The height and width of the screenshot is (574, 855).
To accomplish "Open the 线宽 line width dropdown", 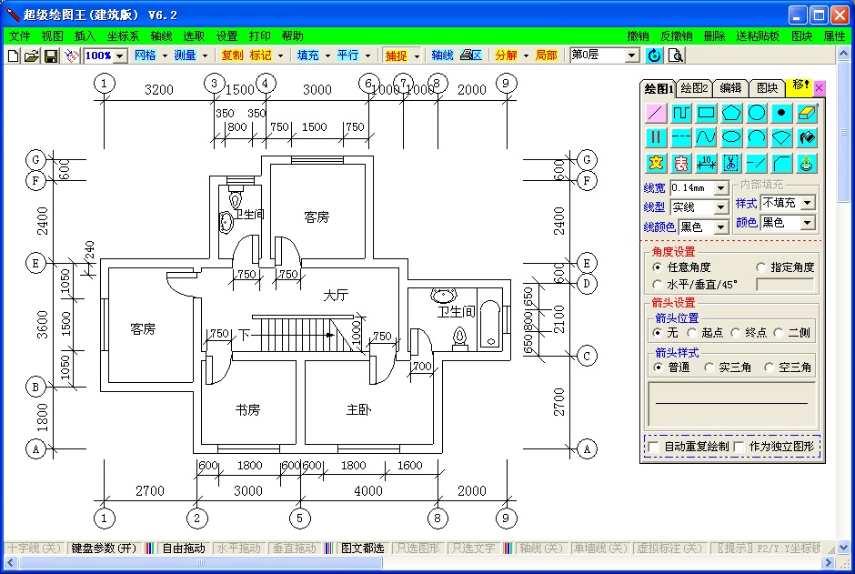I will pyautogui.click(x=720, y=187).
